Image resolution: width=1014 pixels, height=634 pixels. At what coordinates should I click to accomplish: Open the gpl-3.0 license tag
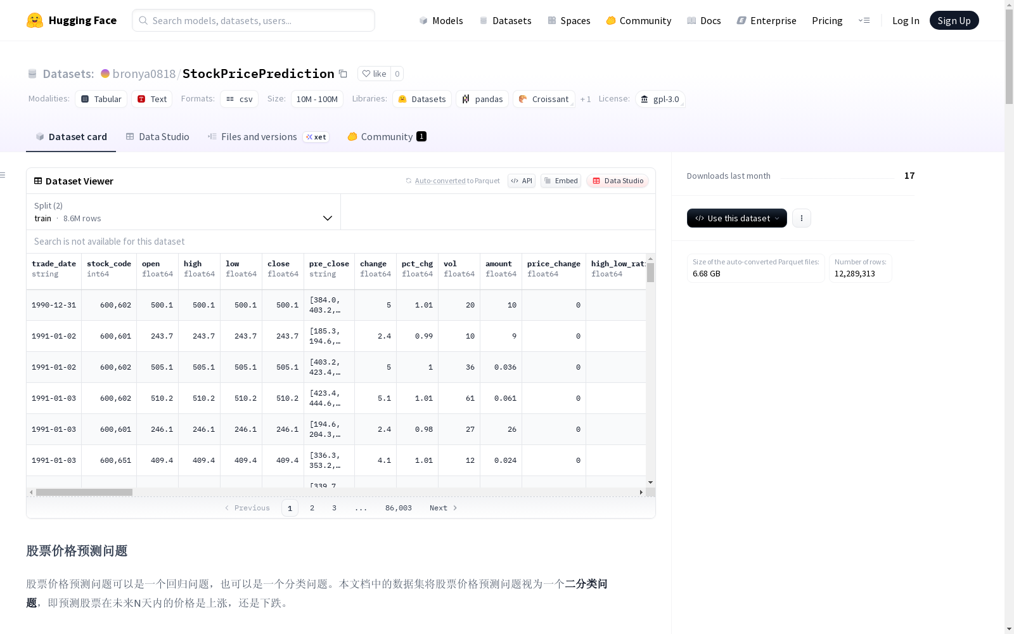pos(660,99)
